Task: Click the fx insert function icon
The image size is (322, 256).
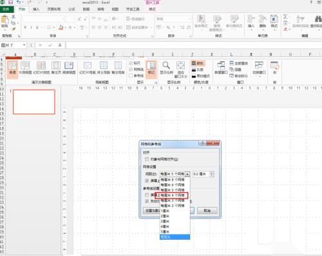Action: pos(60,45)
